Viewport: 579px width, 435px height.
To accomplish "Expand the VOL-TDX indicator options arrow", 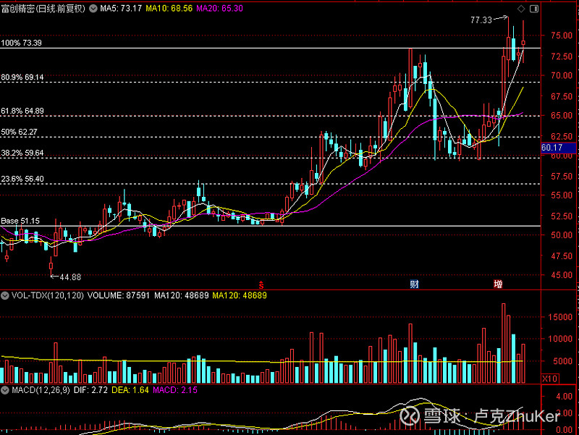I will click(x=5, y=295).
